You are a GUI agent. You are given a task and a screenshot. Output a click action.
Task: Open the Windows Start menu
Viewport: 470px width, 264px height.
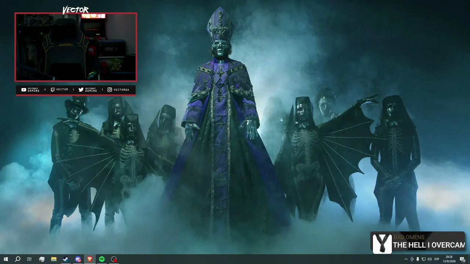[6, 259]
